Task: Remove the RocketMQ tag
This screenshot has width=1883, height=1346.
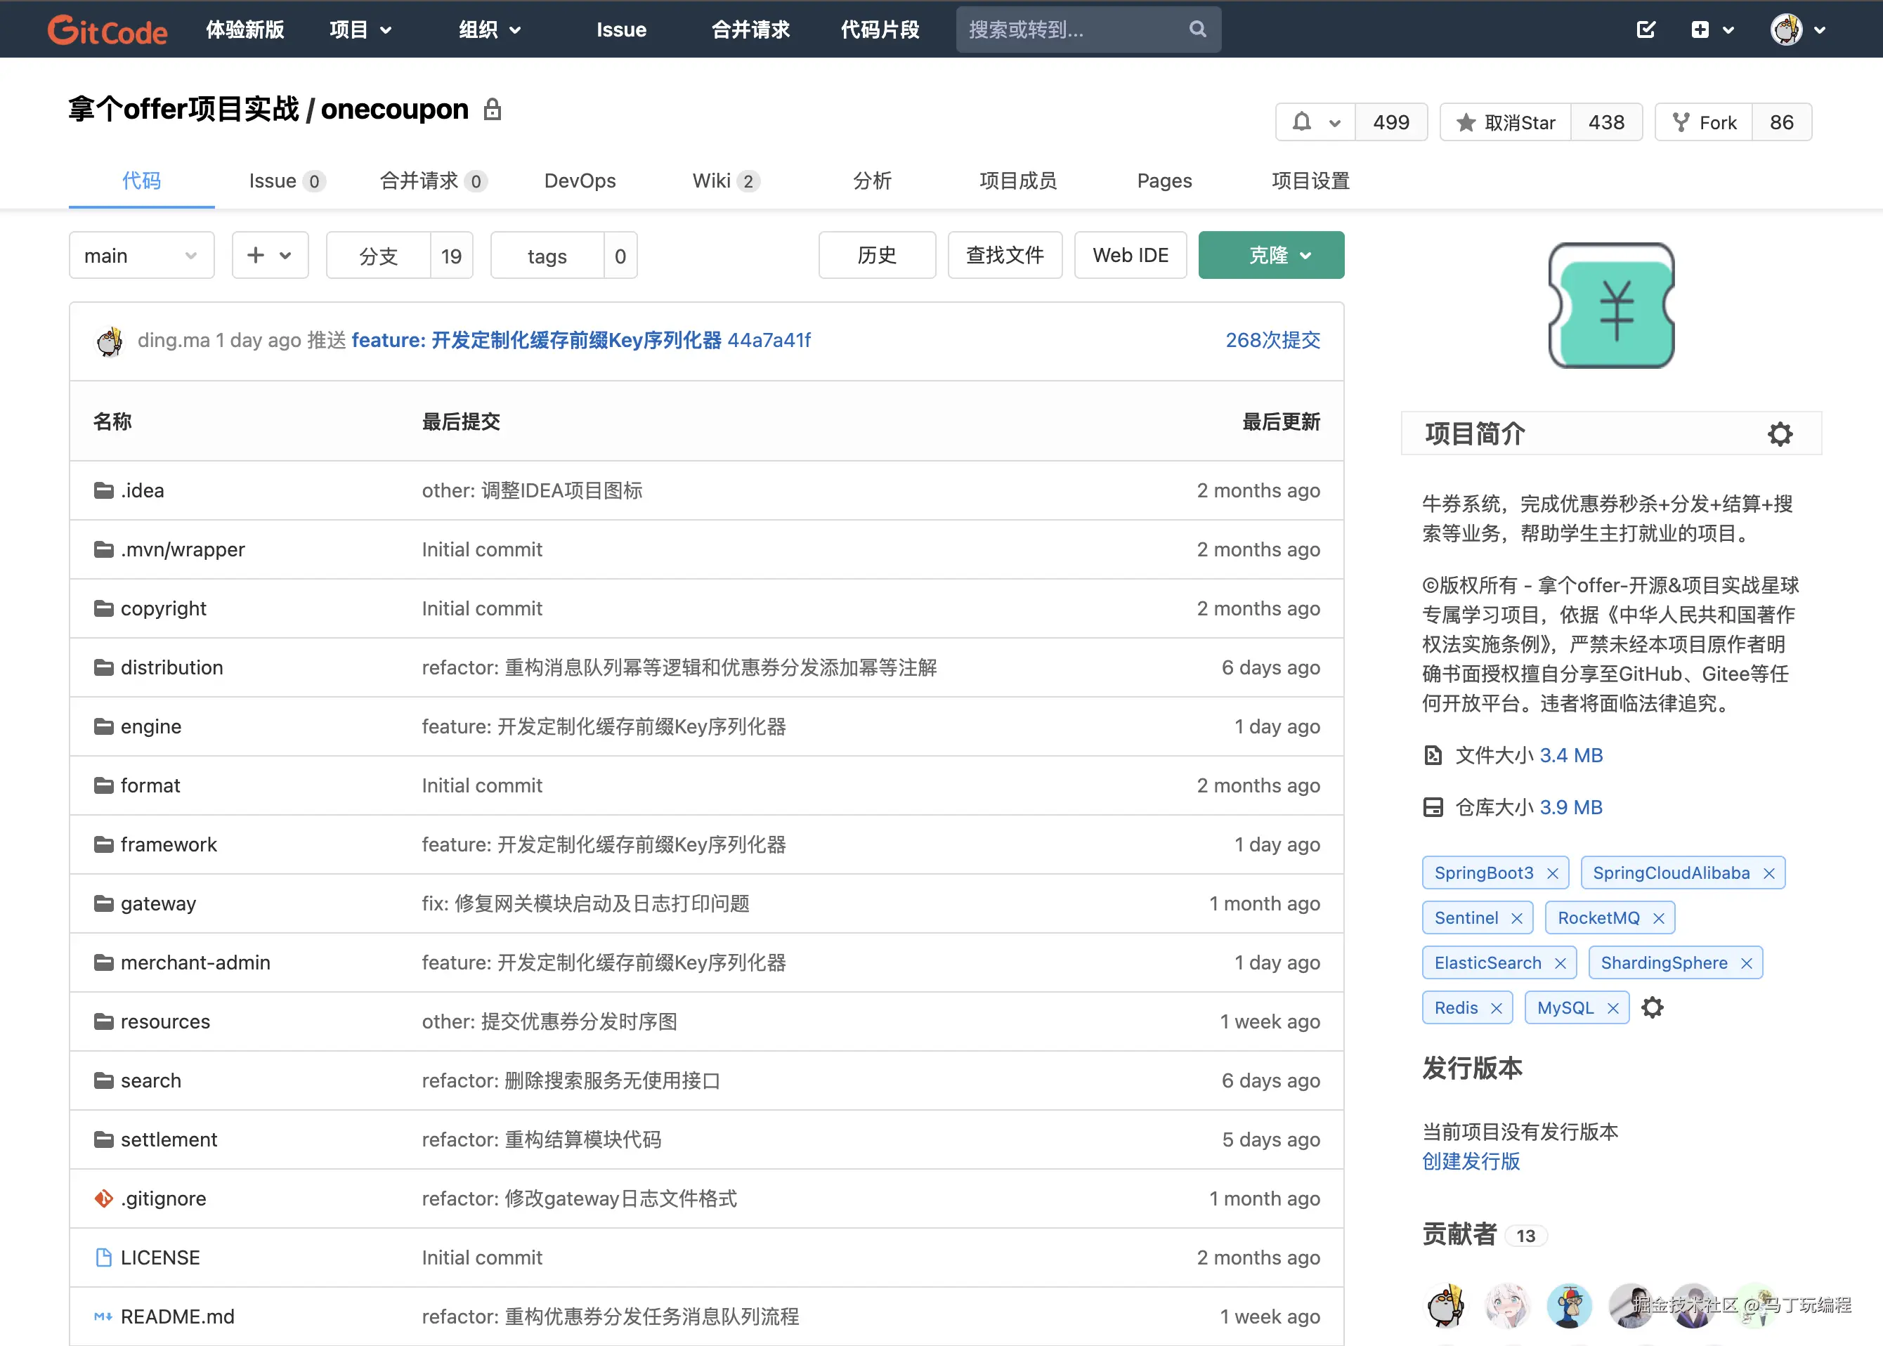Action: (x=1658, y=918)
